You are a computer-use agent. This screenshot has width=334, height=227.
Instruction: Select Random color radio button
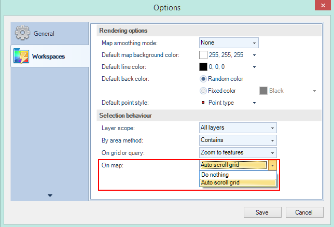(203, 79)
